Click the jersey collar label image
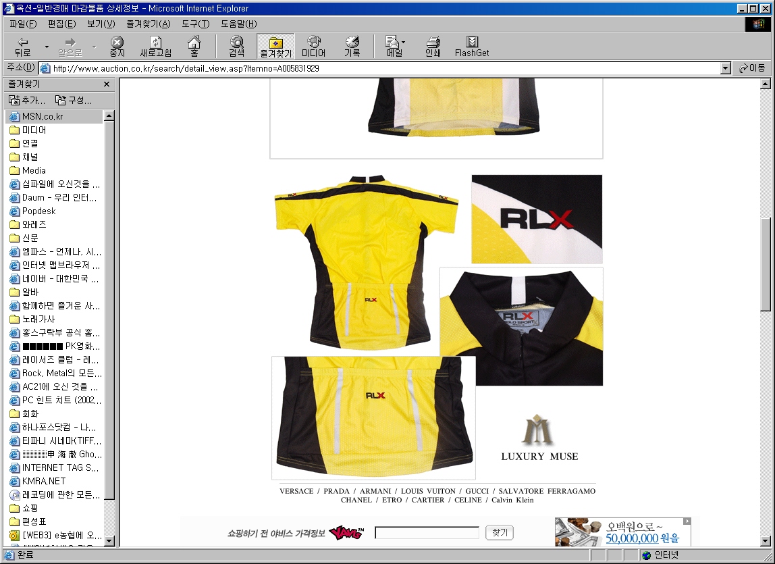Screen dimensions: 775x564 coord(521,326)
